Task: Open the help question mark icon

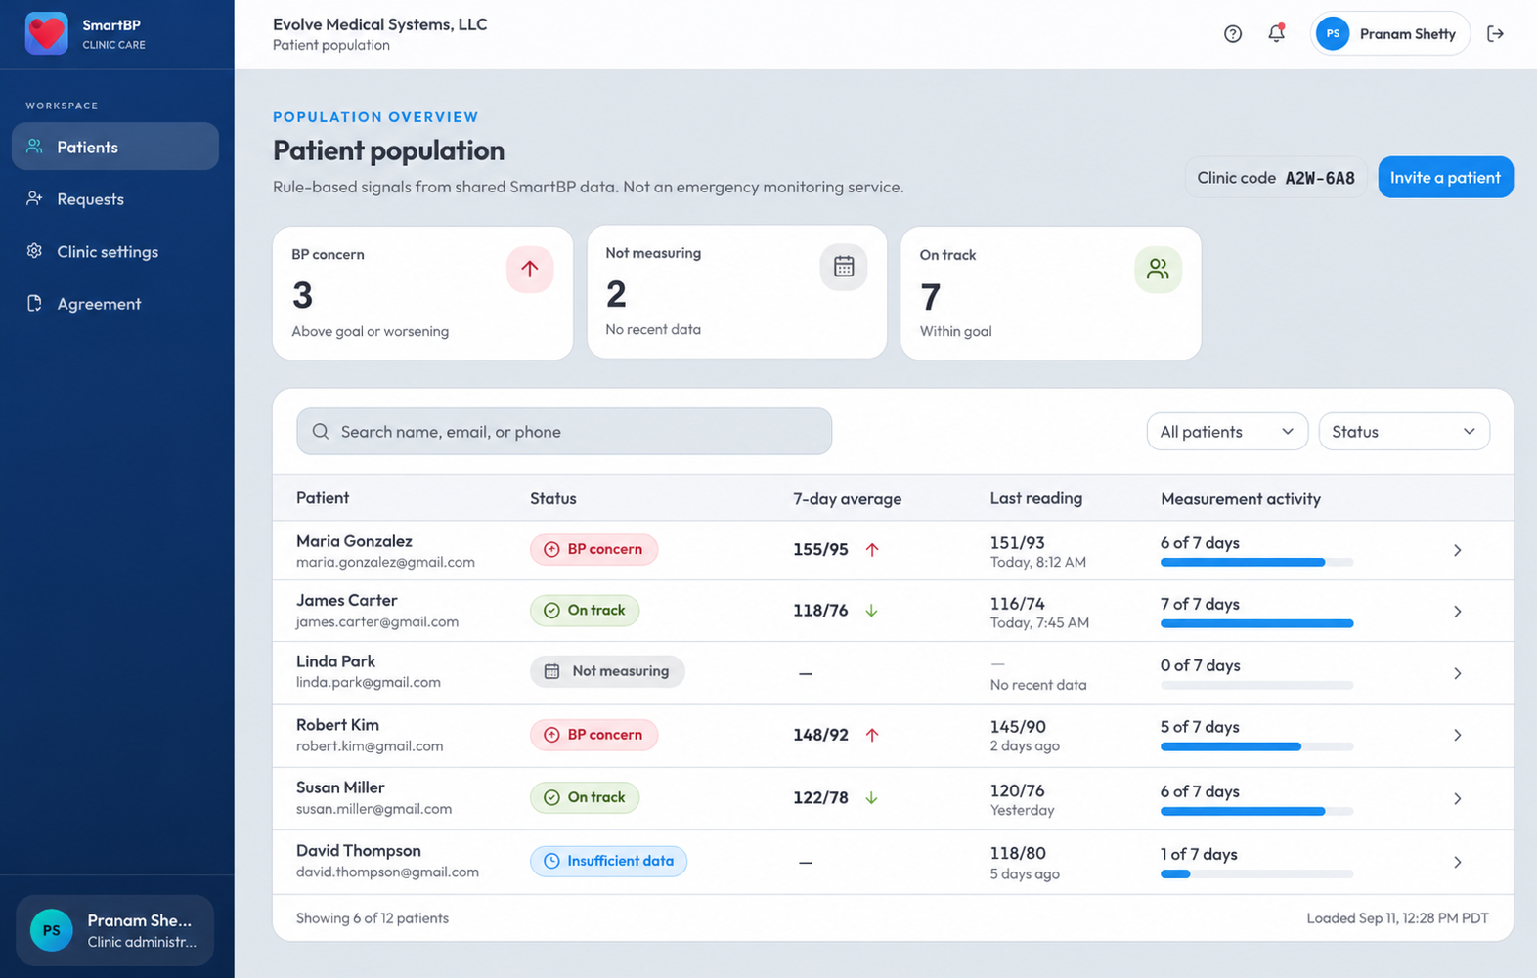Action: pyautogui.click(x=1233, y=34)
